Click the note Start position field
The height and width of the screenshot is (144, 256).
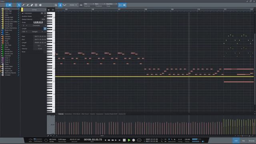[40, 36]
